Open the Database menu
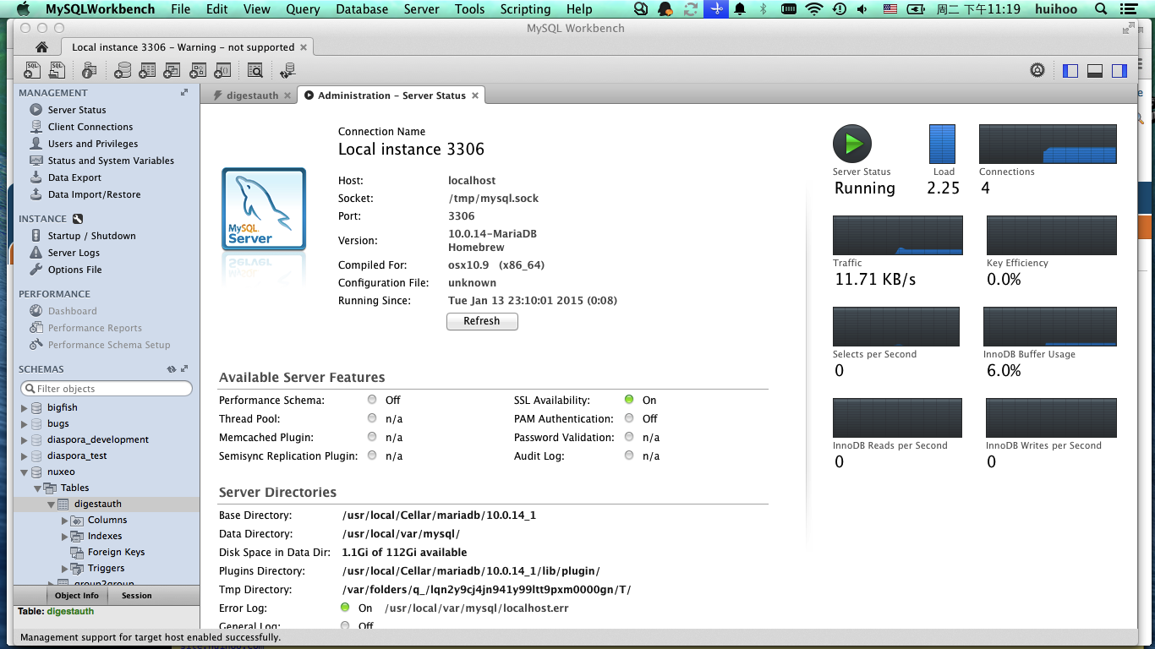This screenshot has width=1155, height=649. 362,9
